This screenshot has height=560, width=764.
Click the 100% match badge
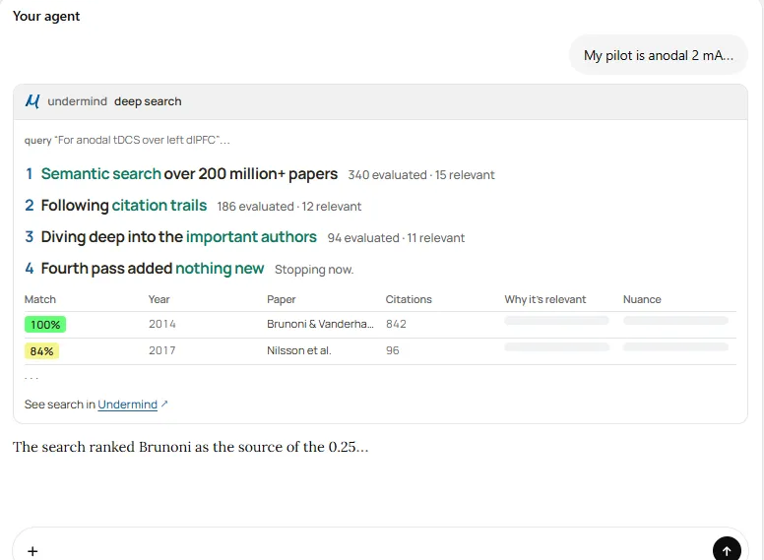(45, 325)
